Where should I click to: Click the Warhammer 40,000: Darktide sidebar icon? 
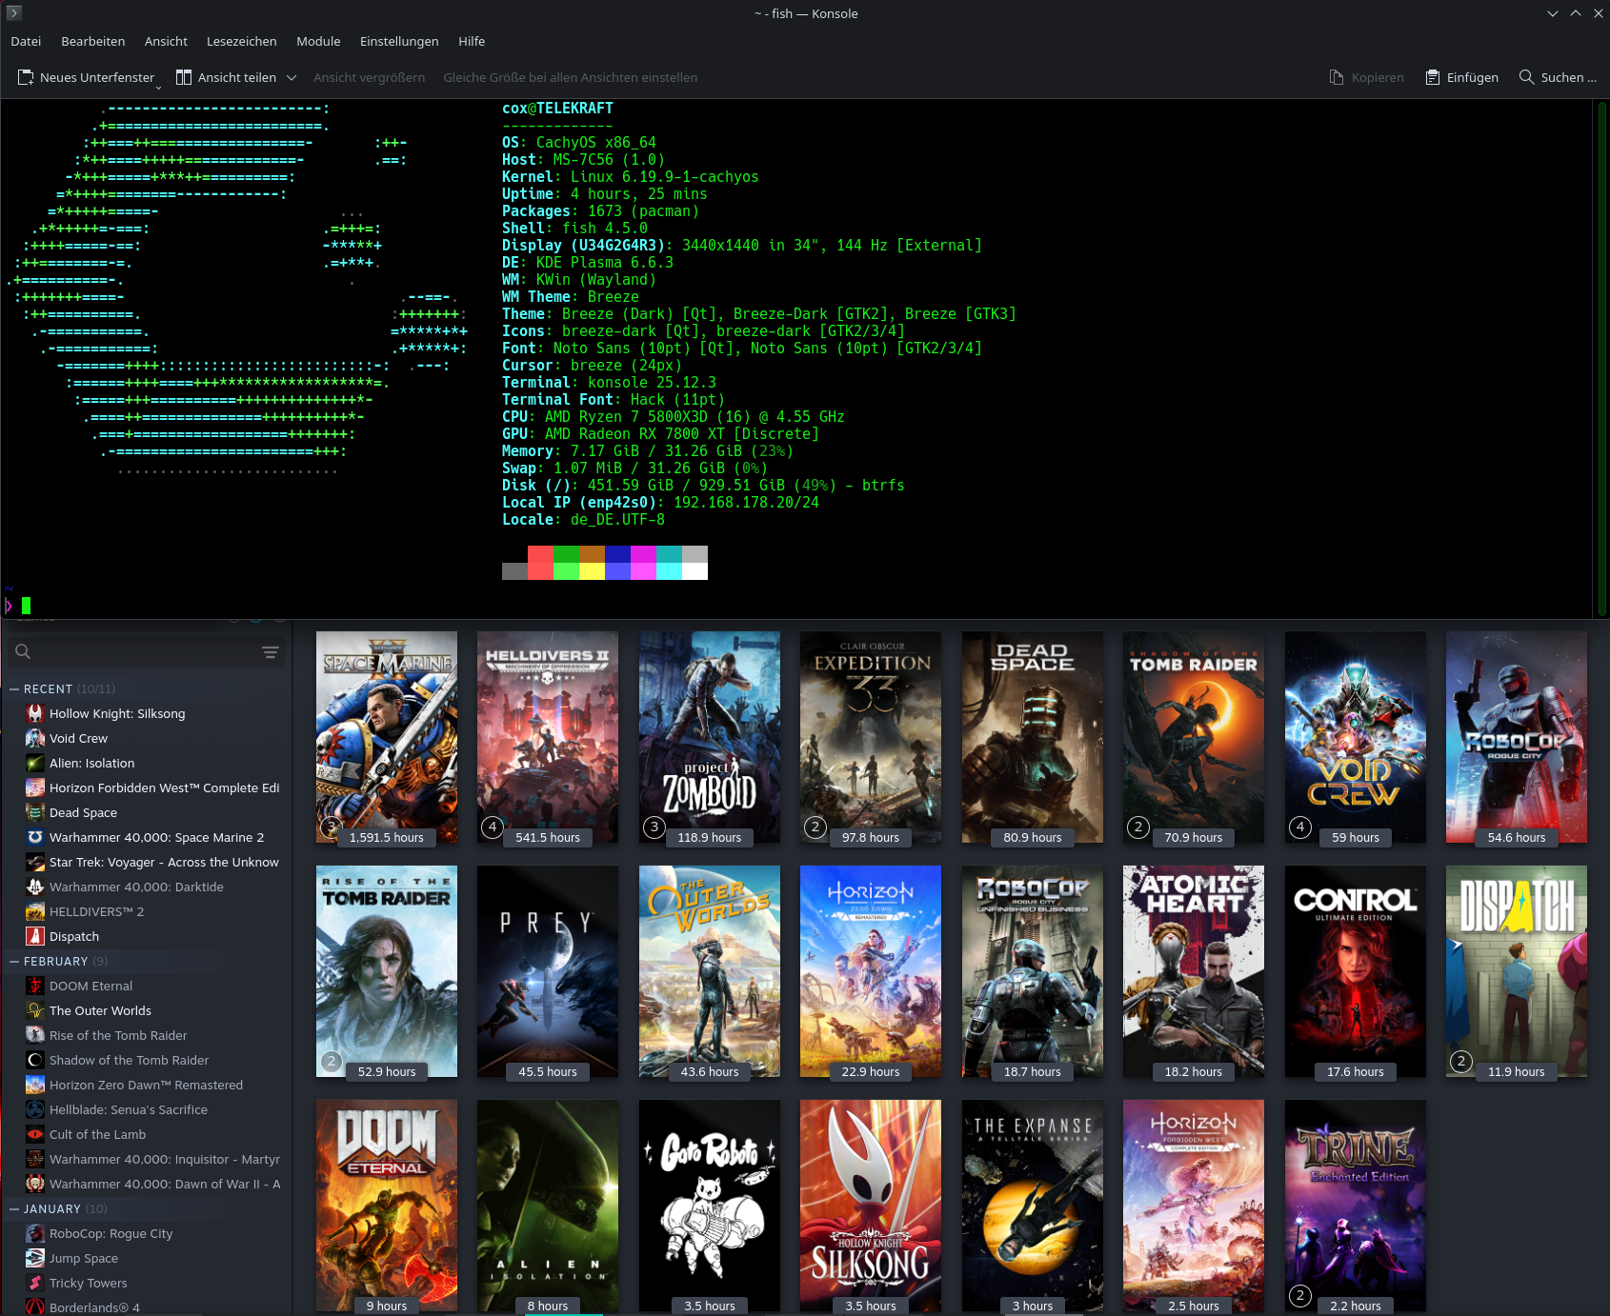pyautogui.click(x=35, y=887)
